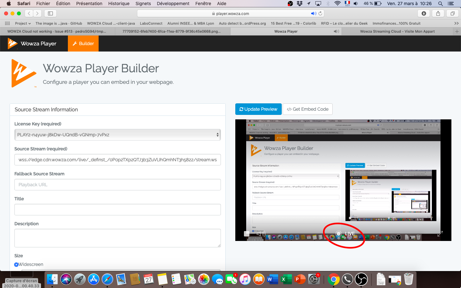
Task: Show hidden bookmarks with the overflow chevron
Action: (456, 23)
